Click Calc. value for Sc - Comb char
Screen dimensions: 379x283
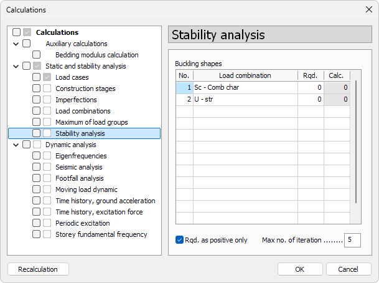337,88
